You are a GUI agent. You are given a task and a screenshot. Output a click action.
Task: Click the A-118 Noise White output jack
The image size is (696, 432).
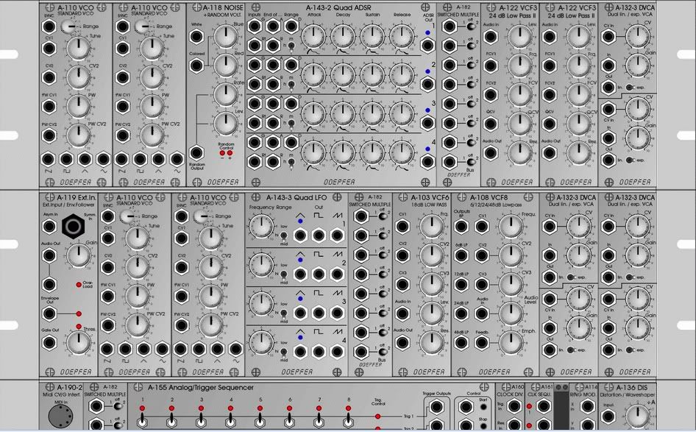(x=196, y=36)
